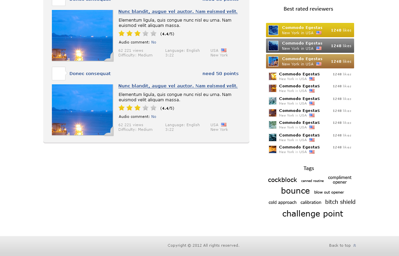Click the fully visible 'need 50 points' label
Screen dimensions: 399x256
pyautogui.click(x=220, y=74)
